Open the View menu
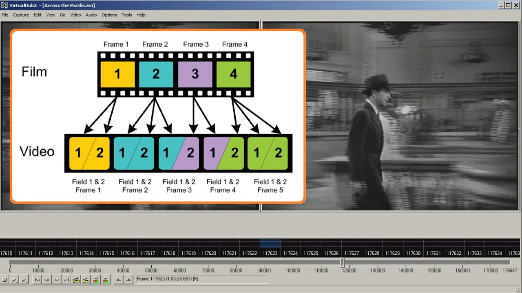The height and width of the screenshot is (293, 522). 51,15
